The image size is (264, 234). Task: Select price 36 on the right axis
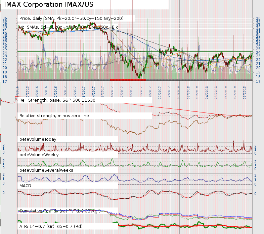(x=258, y=18)
